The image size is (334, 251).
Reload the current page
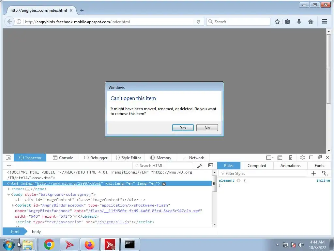click(199, 22)
